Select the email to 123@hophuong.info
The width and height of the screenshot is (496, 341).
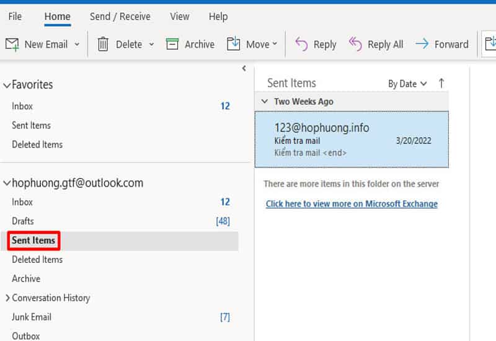352,139
